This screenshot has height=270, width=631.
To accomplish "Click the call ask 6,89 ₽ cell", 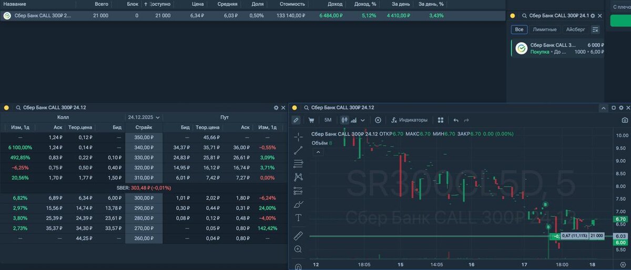I will [55, 198].
